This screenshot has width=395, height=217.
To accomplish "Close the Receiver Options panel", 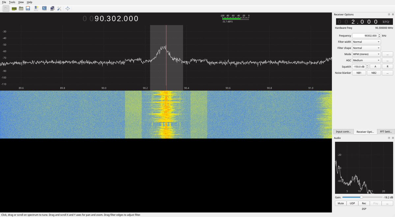I will pos(393,14).
